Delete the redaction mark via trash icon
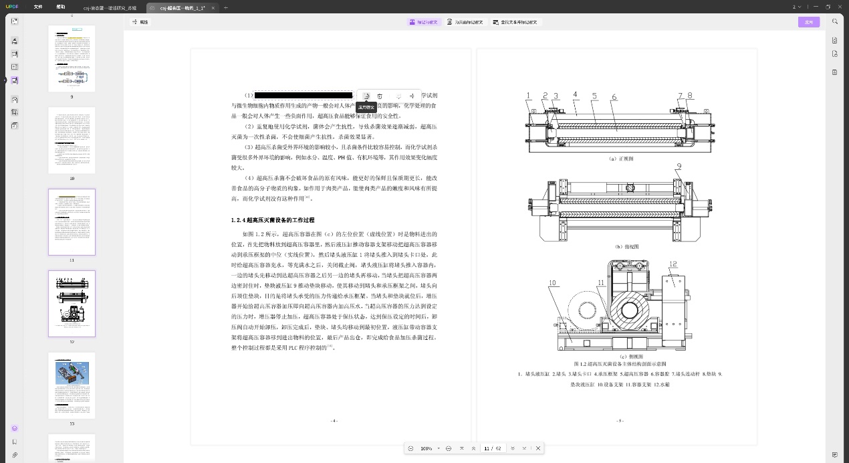The width and height of the screenshot is (849, 463). pos(380,96)
